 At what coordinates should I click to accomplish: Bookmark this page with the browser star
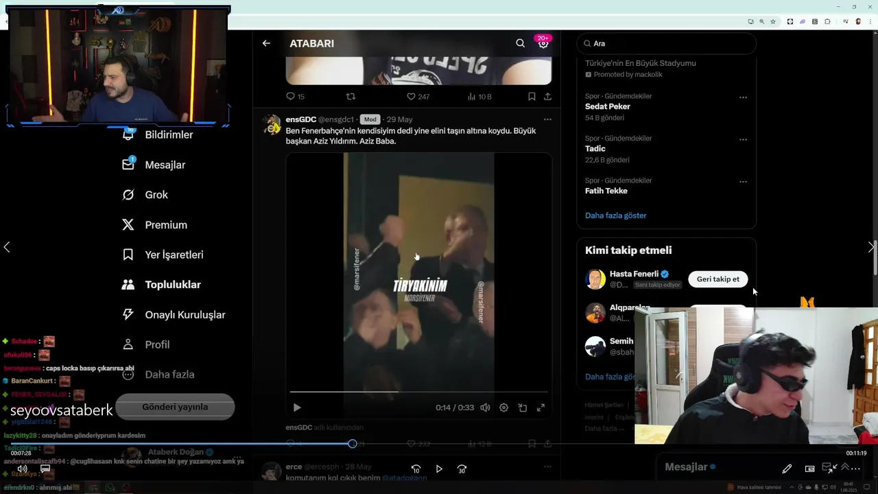(773, 21)
